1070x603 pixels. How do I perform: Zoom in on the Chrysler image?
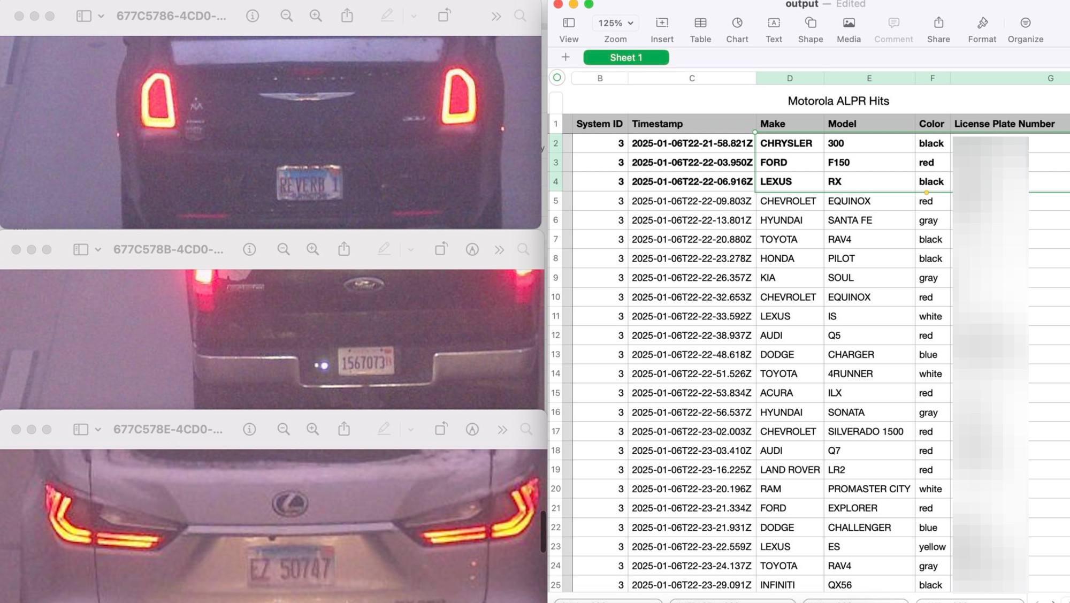coord(316,16)
